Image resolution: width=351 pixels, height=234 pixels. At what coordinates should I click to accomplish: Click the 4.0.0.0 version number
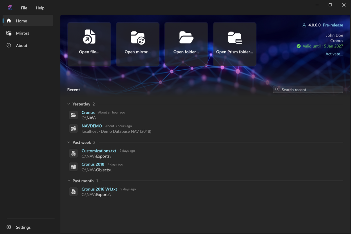click(x=314, y=25)
